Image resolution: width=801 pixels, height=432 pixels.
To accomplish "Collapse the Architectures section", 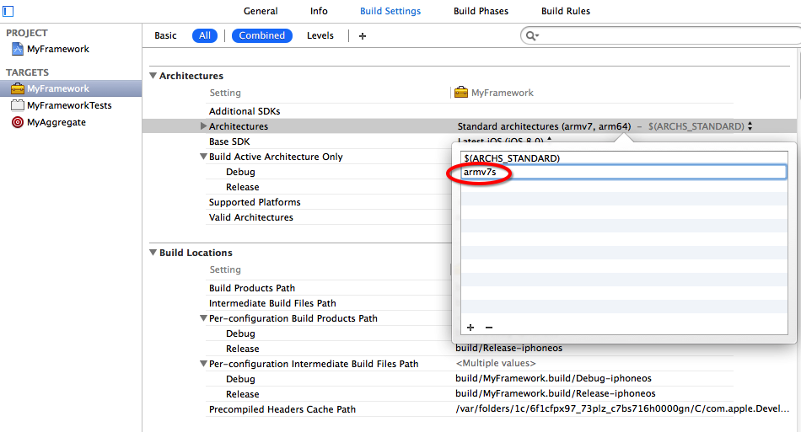I will pos(153,76).
